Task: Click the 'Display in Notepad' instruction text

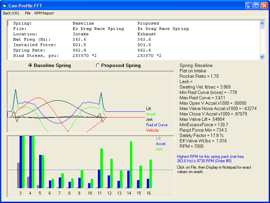Action: 214,169
